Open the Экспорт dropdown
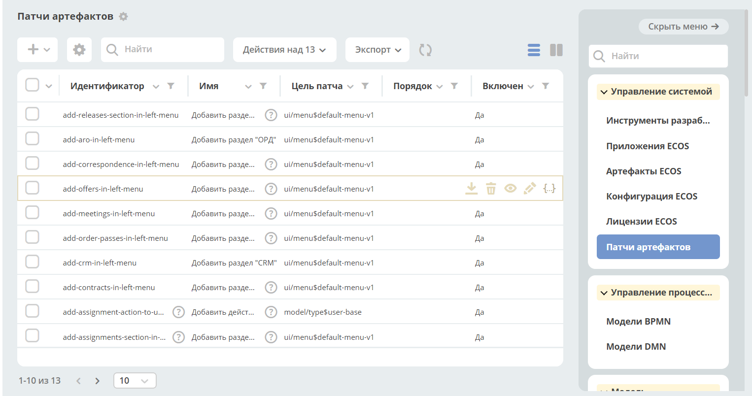 377,50
